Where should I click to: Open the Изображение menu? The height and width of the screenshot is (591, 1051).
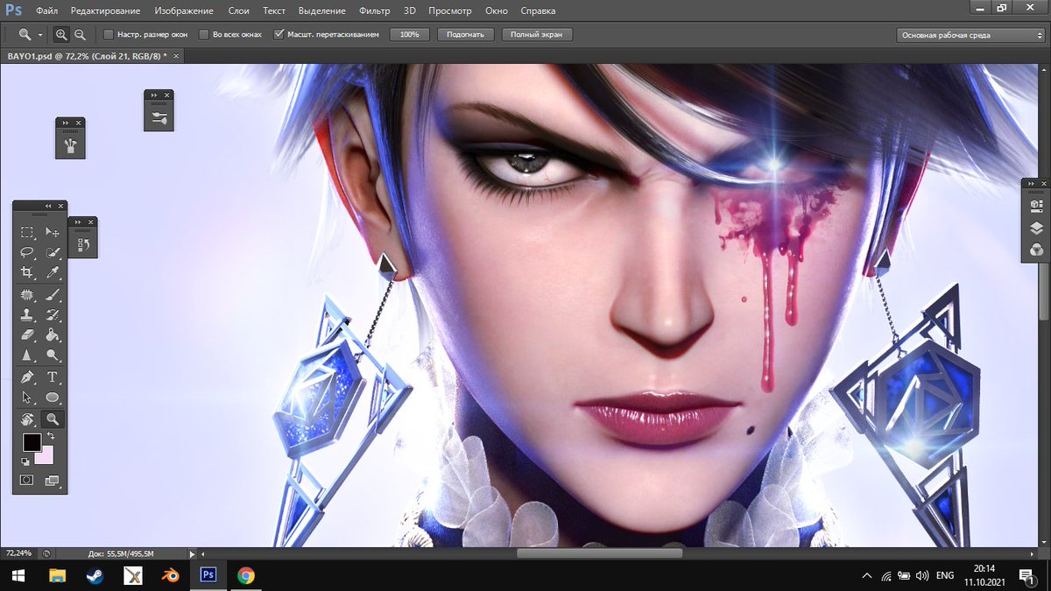[183, 11]
